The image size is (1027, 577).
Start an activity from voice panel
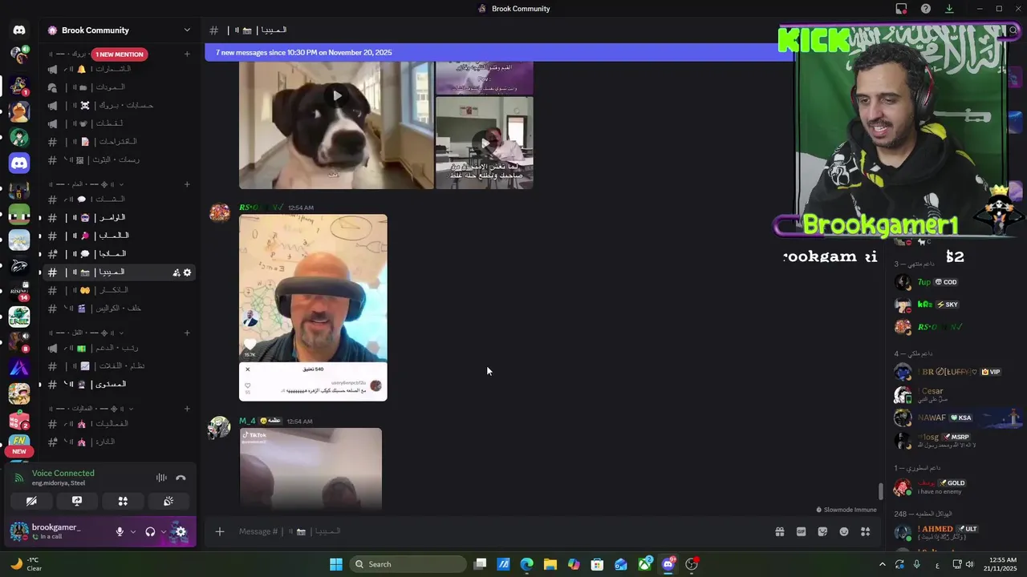123,501
